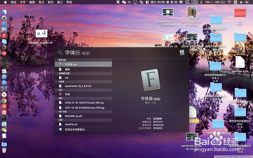The width and height of the screenshot is (253, 158).
Task: Click the battery status in the menu bar
Action: click(x=222, y=2)
